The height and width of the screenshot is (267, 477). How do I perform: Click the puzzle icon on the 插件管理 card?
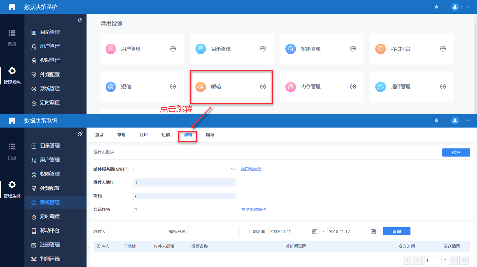pyautogui.click(x=380, y=87)
